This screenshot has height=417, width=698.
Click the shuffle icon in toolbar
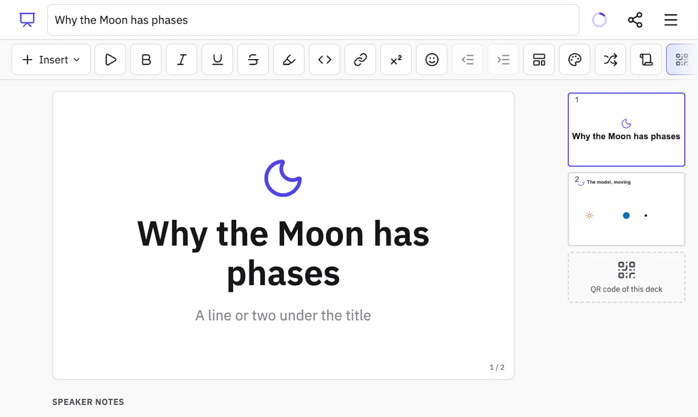(610, 59)
